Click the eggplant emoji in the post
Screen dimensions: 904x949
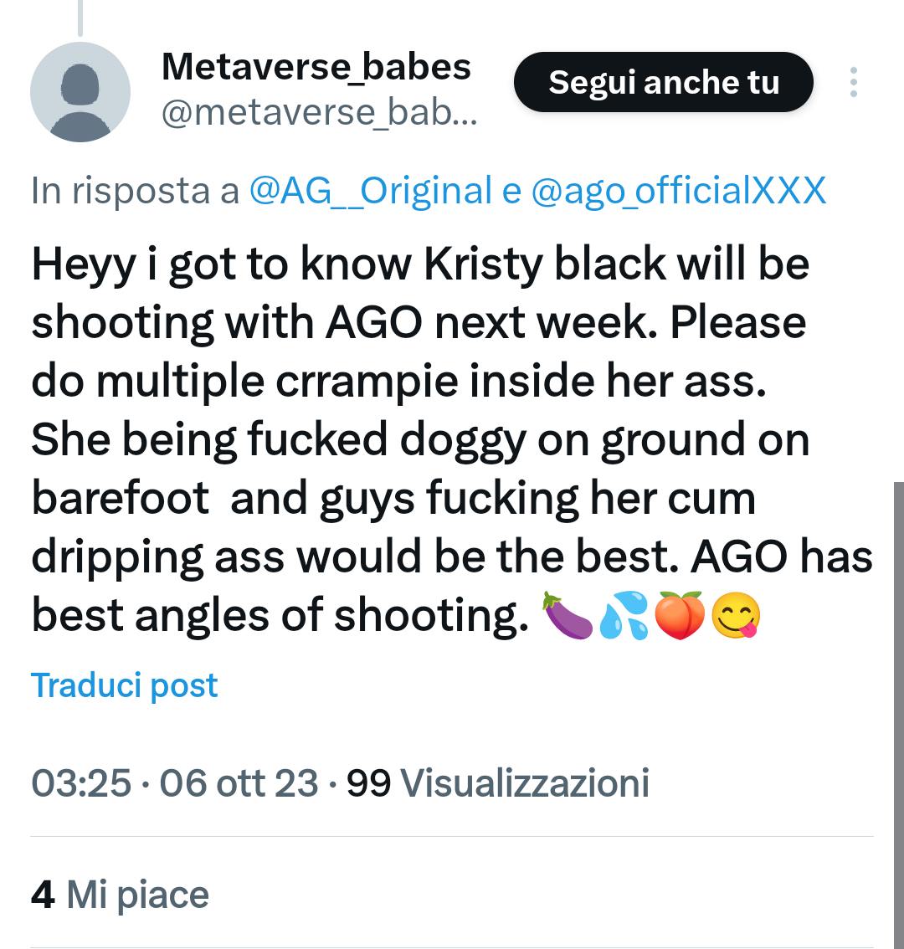tap(568, 616)
